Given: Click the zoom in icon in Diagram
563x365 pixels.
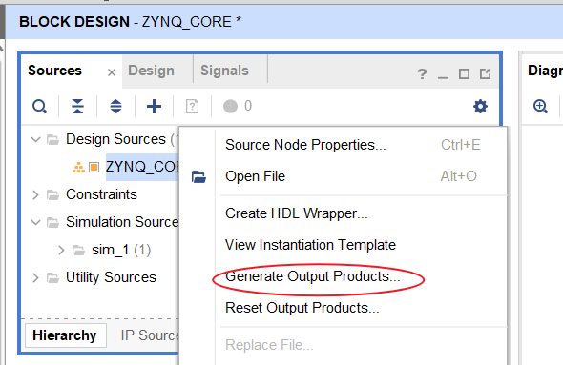Looking at the screenshot, I should point(540,106).
